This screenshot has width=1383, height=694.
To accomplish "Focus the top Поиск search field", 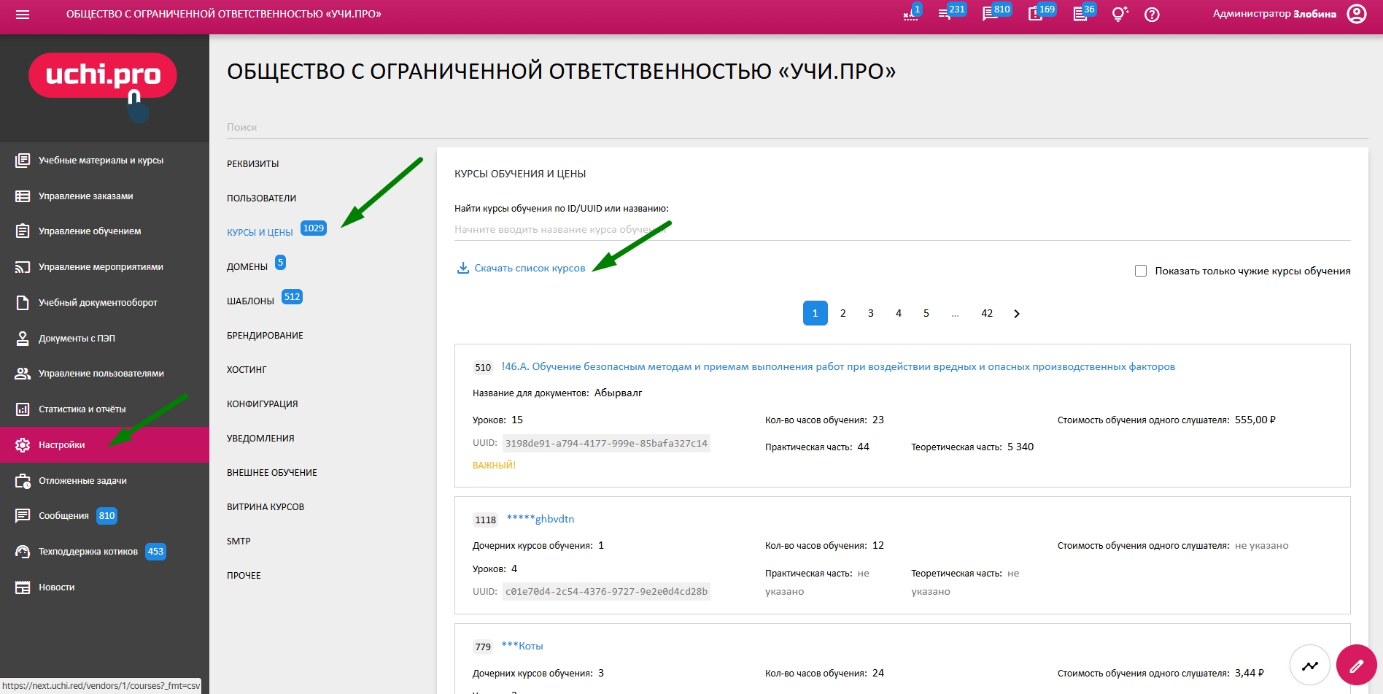I will coord(797,127).
